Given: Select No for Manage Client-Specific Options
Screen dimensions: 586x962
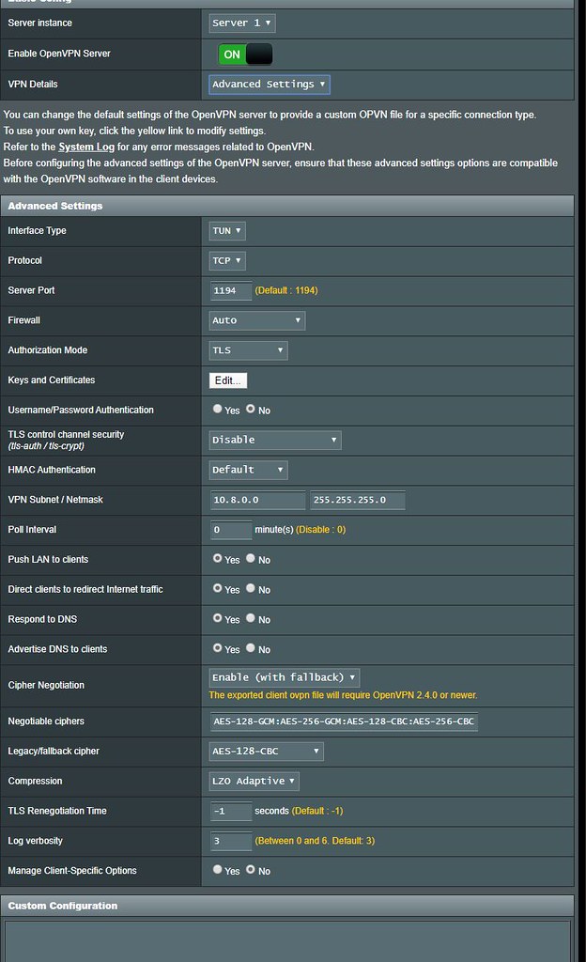Looking at the screenshot, I should [x=251, y=869].
